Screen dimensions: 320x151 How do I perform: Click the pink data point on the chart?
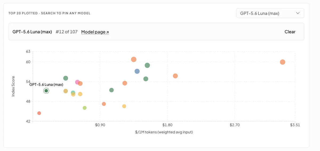point(77,82)
